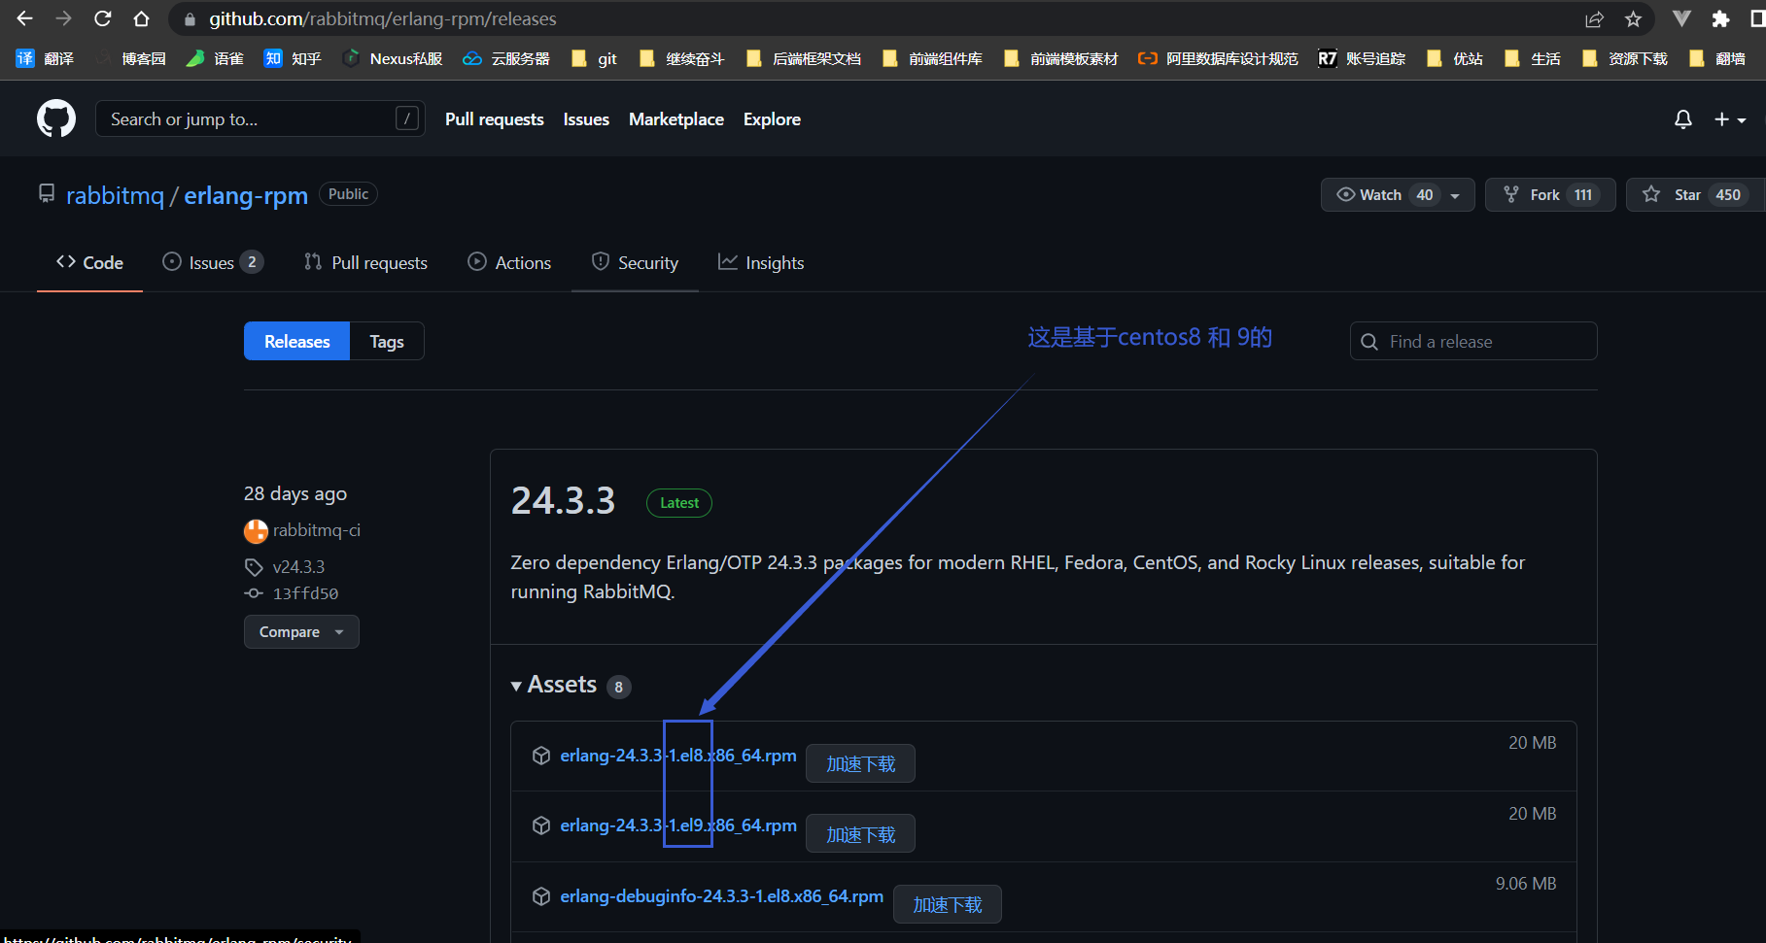Star the repository

(x=1695, y=194)
